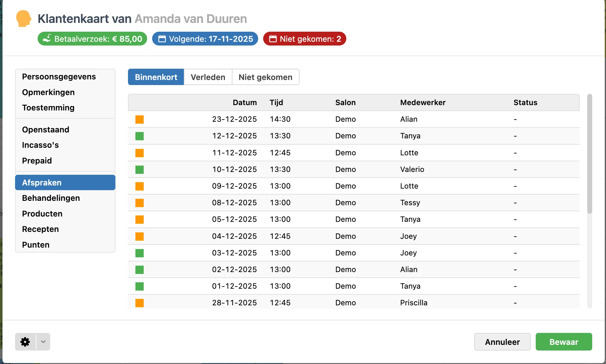Switch to the Verleden tab
This screenshot has width=606, height=364.
point(208,77)
